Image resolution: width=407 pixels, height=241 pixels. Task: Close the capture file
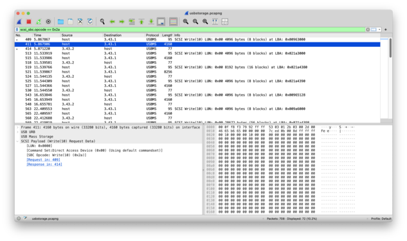point(80,22)
